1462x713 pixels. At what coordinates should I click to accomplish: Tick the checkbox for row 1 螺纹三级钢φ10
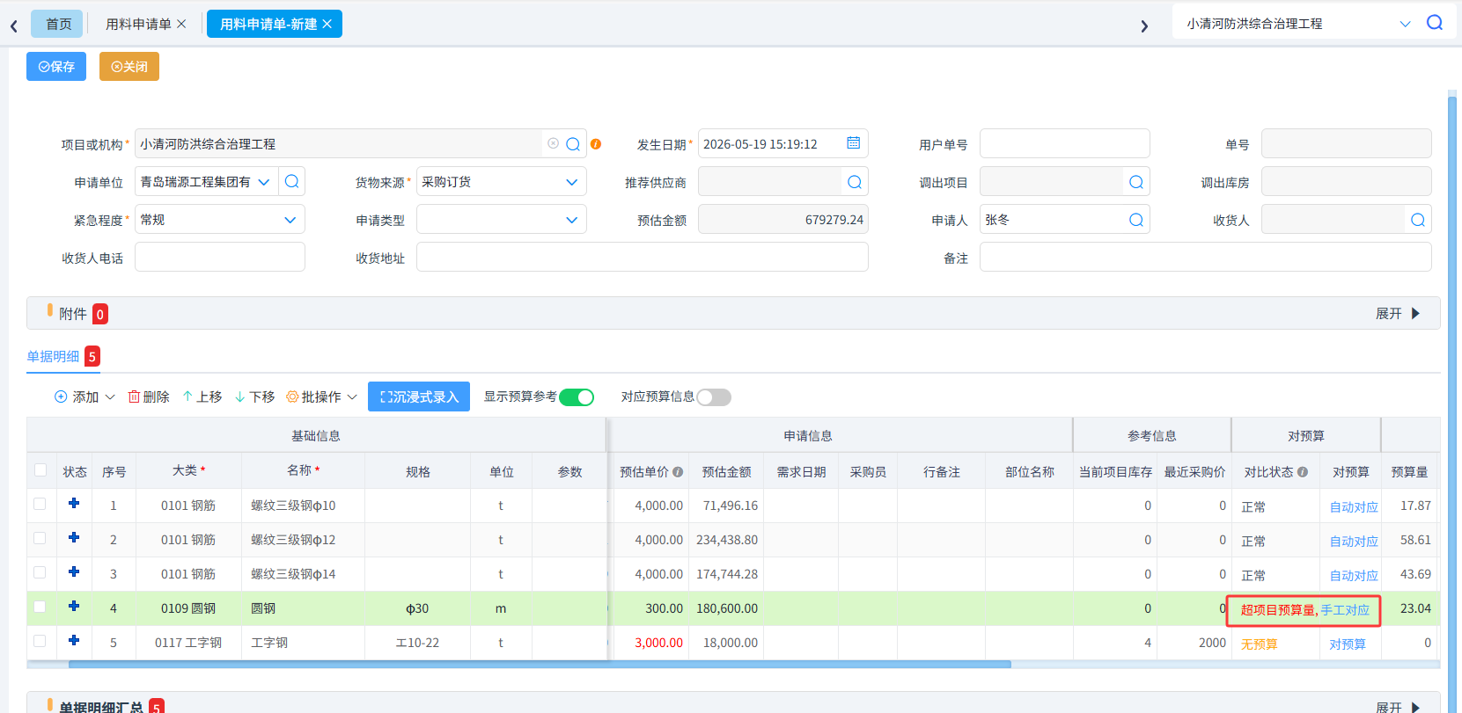click(40, 504)
